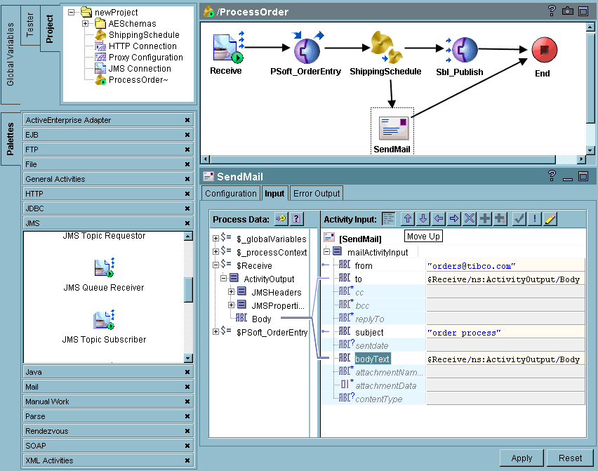Click the Reset button
The image size is (598, 471).
pyautogui.click(x=570, y=458)
